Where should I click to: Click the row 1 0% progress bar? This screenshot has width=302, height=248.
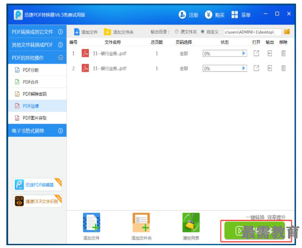click(225, 53)
